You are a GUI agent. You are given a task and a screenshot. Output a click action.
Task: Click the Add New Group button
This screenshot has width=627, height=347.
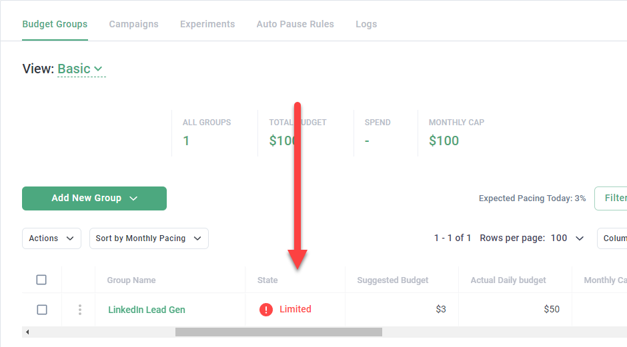(94, 198)
